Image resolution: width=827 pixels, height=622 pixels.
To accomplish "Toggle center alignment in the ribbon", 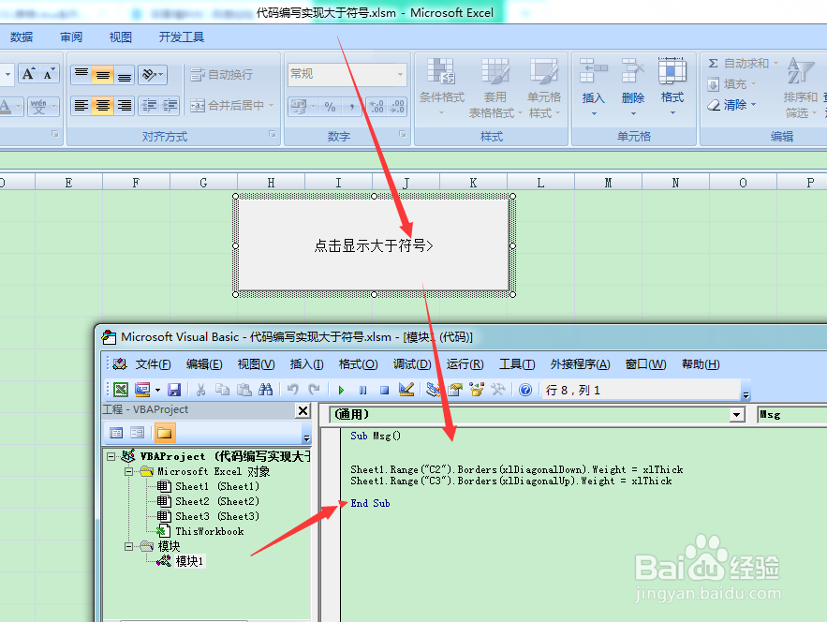I will coord(100,107).
